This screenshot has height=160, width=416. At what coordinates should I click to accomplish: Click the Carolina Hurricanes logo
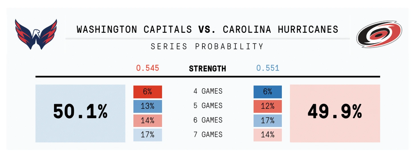pos(379,34)
